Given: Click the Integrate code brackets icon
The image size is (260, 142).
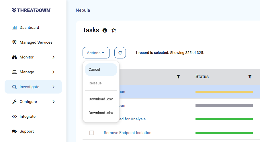Looking at the screenshot, I should tap(14, 116).
